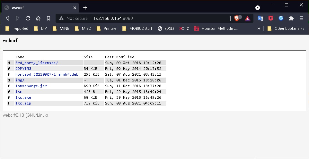Open a new tab with plus button
This screenshot has width=309, height=159.
point(85,8)
